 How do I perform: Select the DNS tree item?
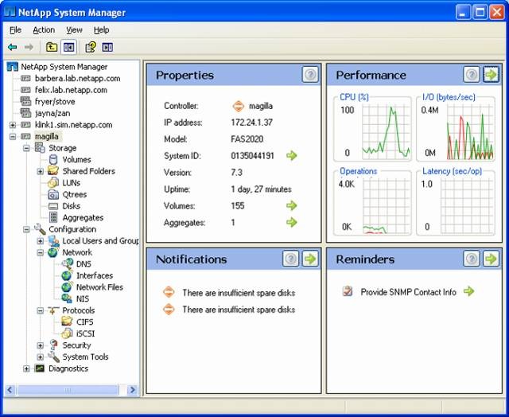tap(84, 264)
